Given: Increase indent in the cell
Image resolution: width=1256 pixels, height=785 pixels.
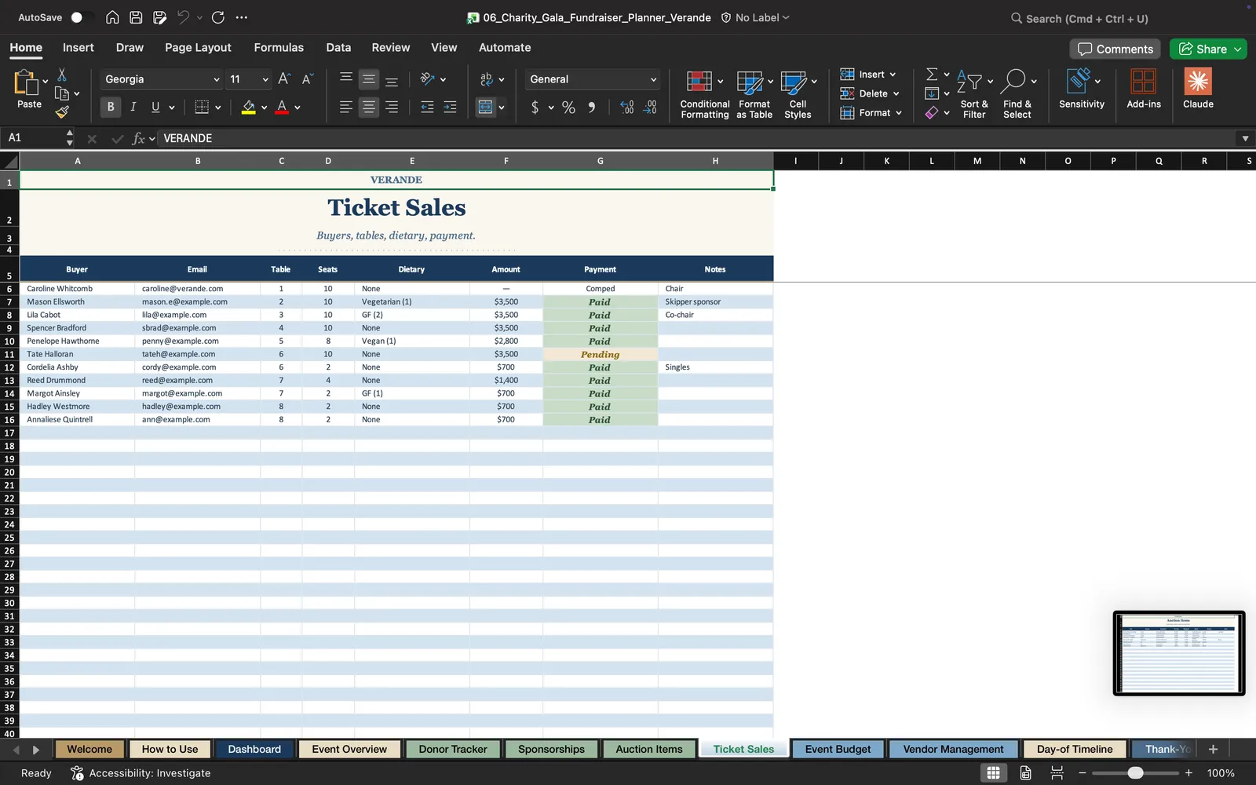Looking at the screenshot, I should tap(450, 107).
